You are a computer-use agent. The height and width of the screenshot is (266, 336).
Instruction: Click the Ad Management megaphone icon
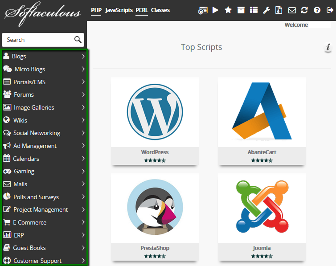pyautogui.click(x=7, y=146)
